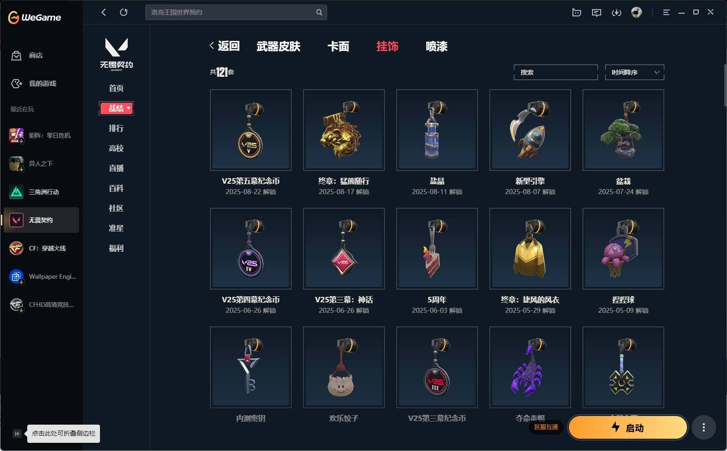Click the 搜索 charm search field
Screen dimensions: 727x451
pyautogui.click(x=556, y=72)
